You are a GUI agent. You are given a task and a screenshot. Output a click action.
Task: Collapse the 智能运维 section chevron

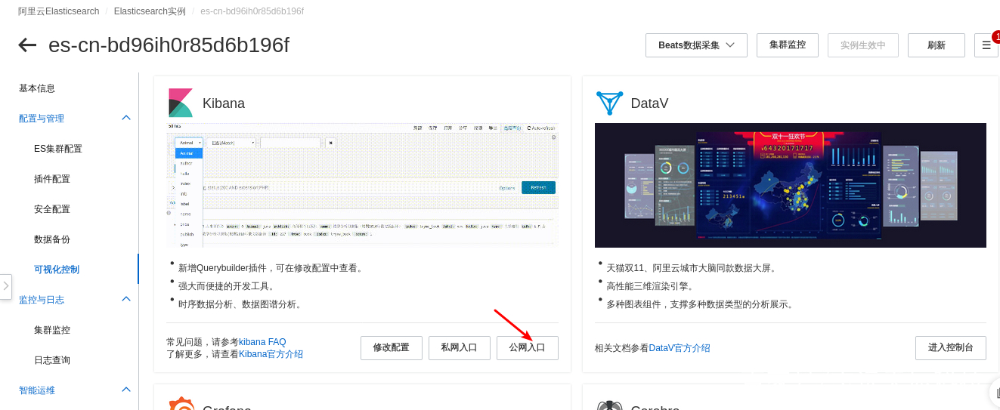pyautogui.click(x=126, y=390)
